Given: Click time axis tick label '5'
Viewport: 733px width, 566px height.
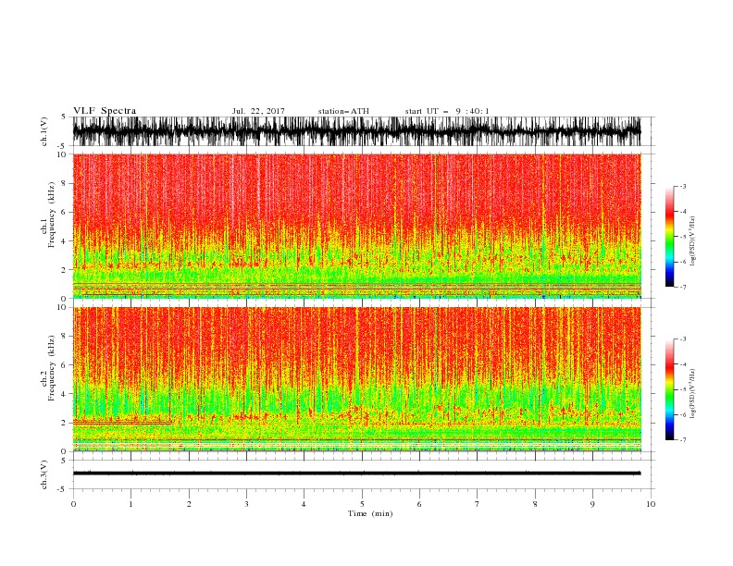Looking at the screenshot, I should [x=362, y=504].
